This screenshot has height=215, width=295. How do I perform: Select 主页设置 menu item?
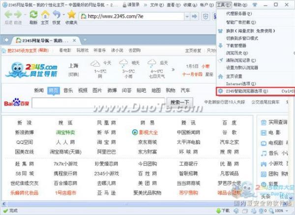click(x=256, y=76)
